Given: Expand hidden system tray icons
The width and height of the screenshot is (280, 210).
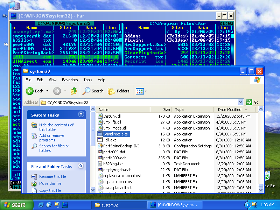Looking at the screenshot, I should (x=247, y=205).
